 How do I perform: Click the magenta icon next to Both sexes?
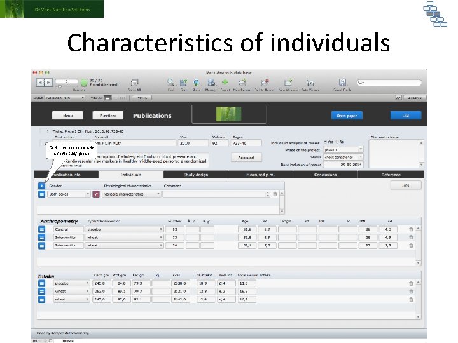pos(96,194)
